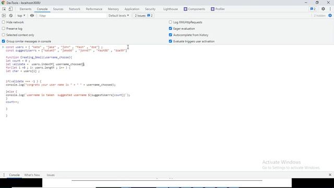Click the Chrome DevTools window icon
This screenshot has width=334, height=188.
pyautogui.click(x=3, y=3)
